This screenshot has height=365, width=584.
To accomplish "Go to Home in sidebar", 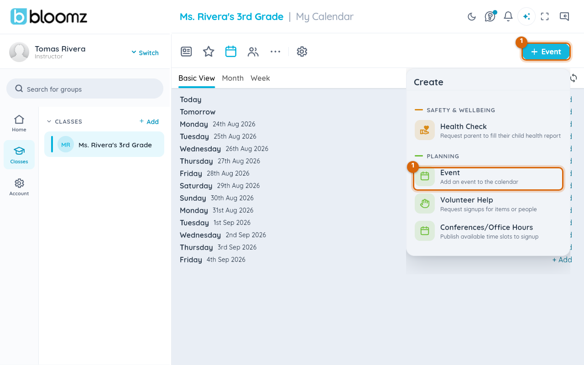I will (19, 123).
